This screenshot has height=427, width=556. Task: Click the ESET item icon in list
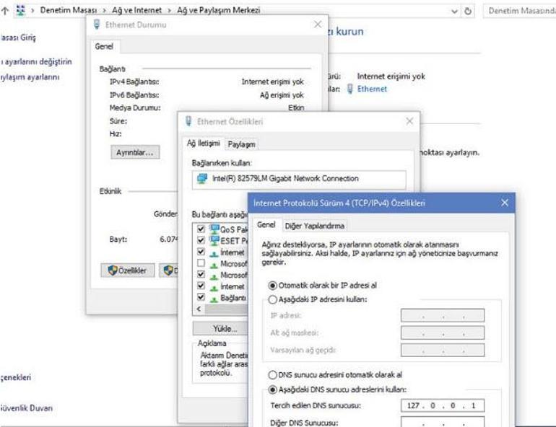click(214, 240)
